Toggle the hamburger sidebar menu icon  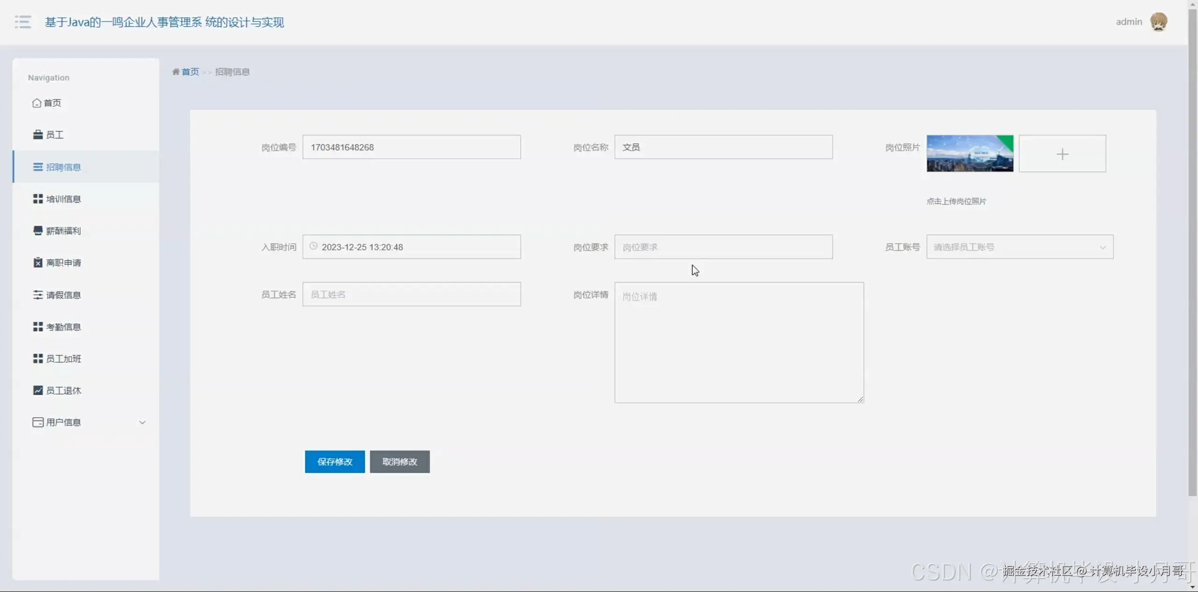pyautogui.click(x=22, y=22)
